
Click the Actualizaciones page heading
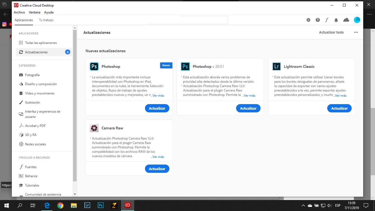[x=97, y=32]
